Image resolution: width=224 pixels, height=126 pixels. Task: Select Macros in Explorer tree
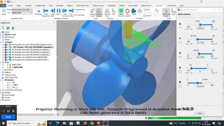coord(7,100)
